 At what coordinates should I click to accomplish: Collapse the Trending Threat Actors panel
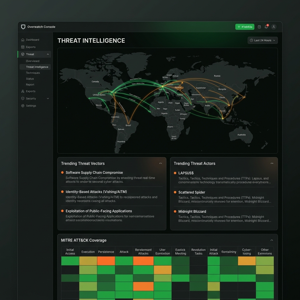pyautogui.click(x=272, y=163)
